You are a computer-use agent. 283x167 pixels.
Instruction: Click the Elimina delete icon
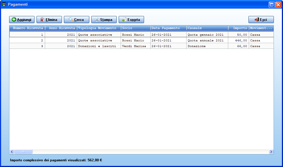click(x=42, y=19)
